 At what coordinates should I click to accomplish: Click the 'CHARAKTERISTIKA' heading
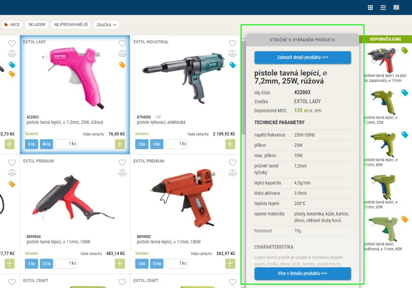click(x=274, y=247)
